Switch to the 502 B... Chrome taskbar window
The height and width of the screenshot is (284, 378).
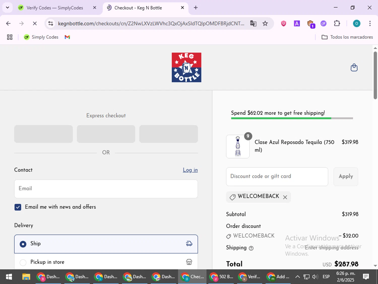[221, 277]
